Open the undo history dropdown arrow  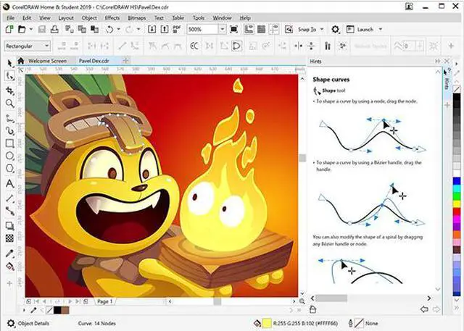[x=118, y=29]
